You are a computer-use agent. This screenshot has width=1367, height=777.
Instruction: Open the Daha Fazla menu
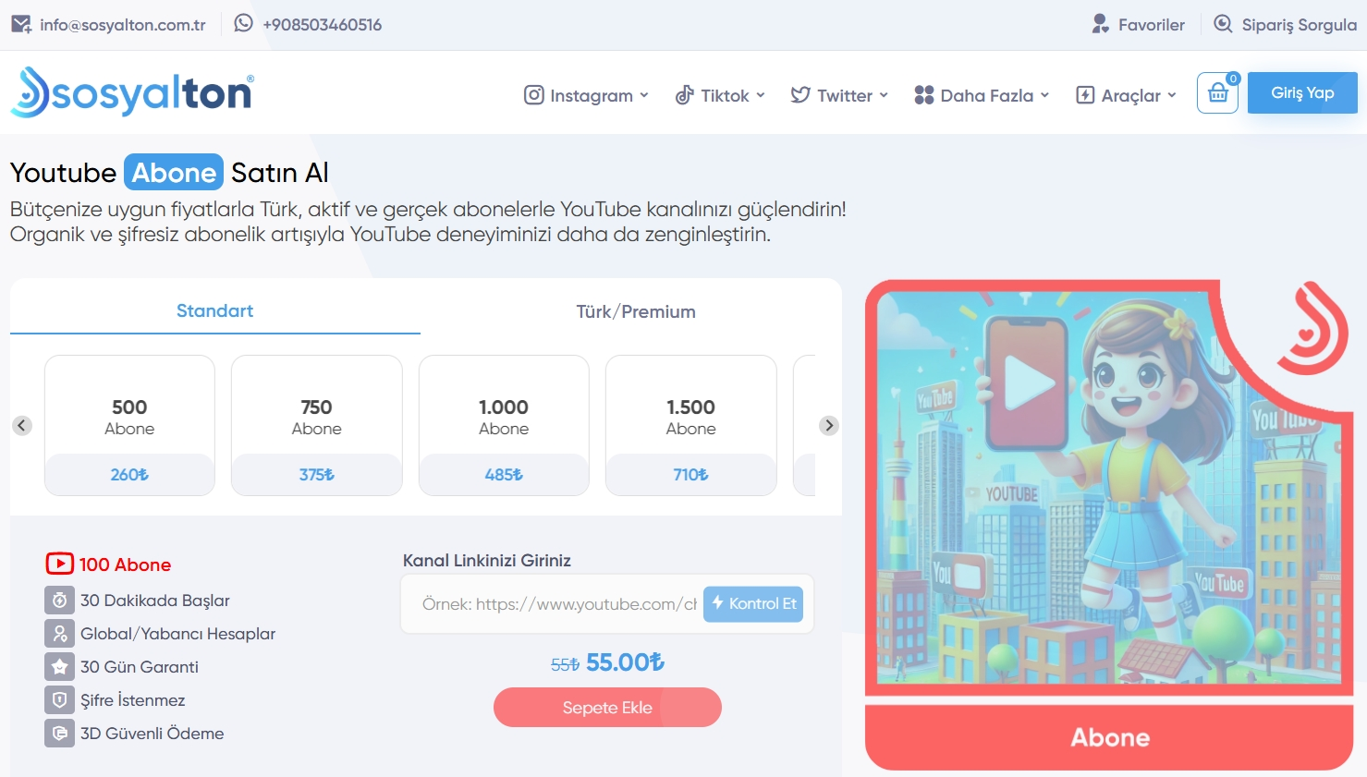click(982, 95)
